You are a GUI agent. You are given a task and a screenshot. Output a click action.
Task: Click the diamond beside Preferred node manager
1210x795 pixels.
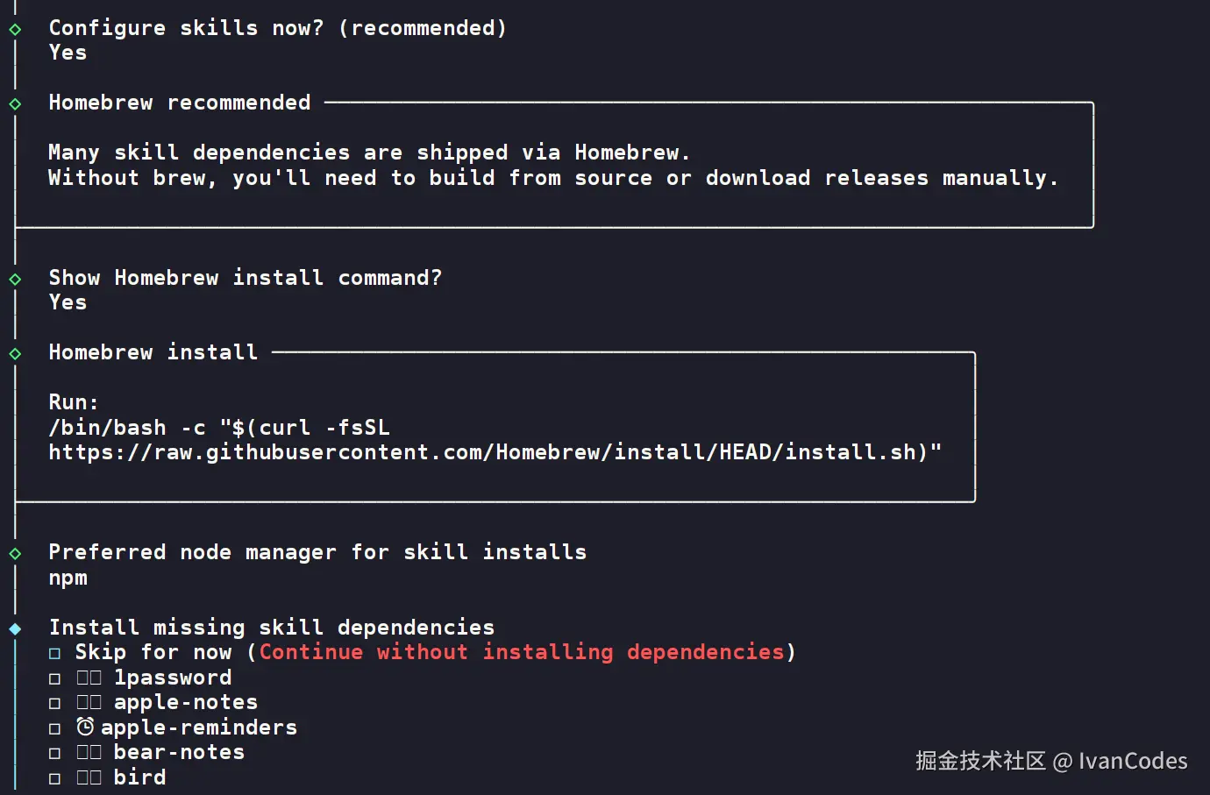click(15, 554)
